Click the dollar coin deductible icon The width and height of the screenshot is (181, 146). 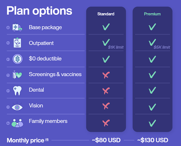[x=17, y=59]
